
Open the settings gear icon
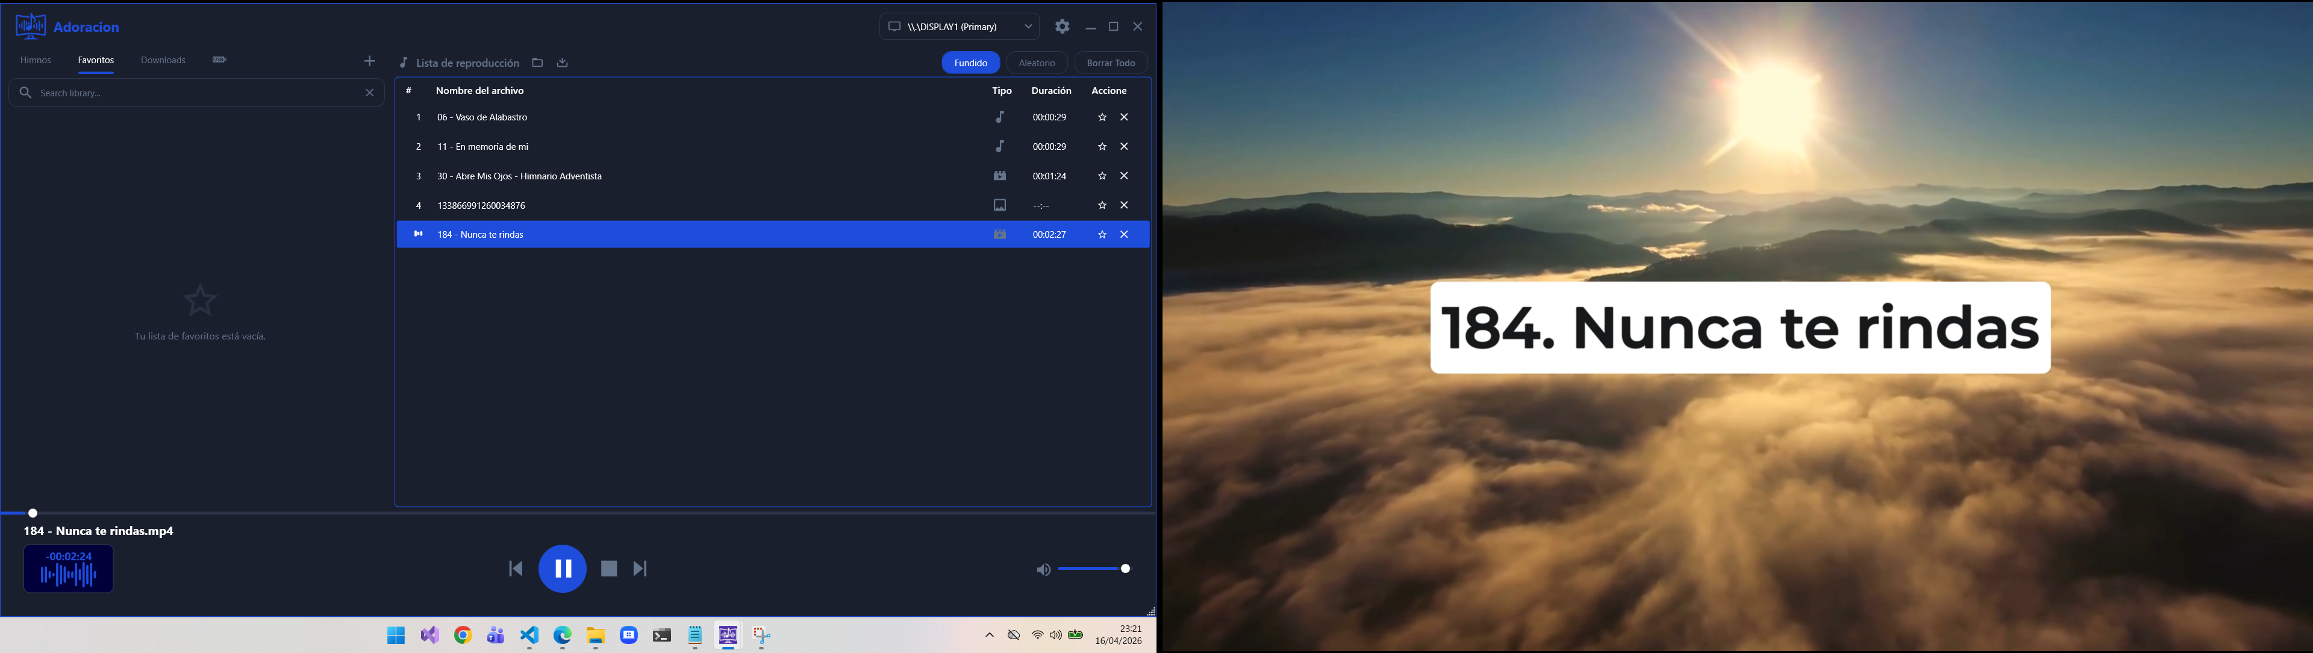point(1061,26)
